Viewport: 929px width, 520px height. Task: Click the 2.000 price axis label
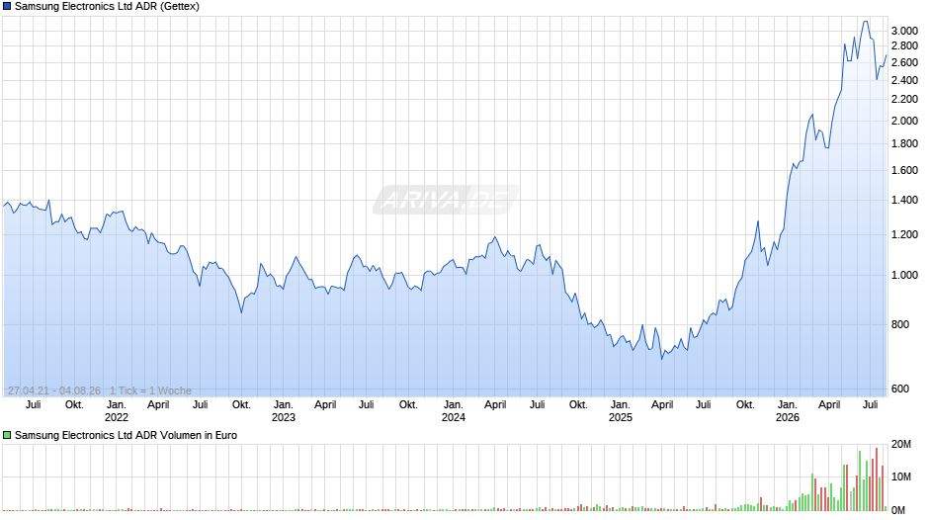point(904,121)
